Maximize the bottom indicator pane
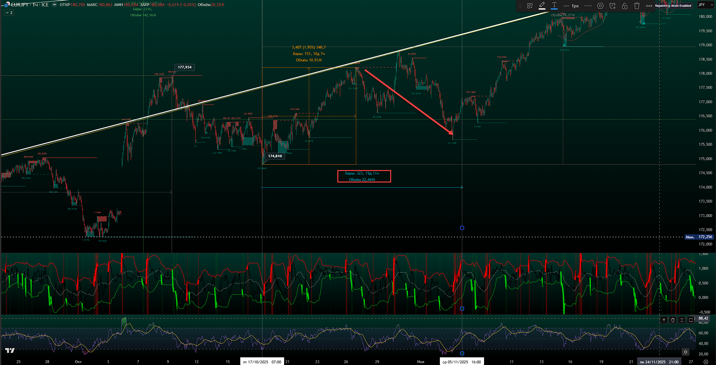This screenshot has width=716, height=365. (x=691, y=320)
